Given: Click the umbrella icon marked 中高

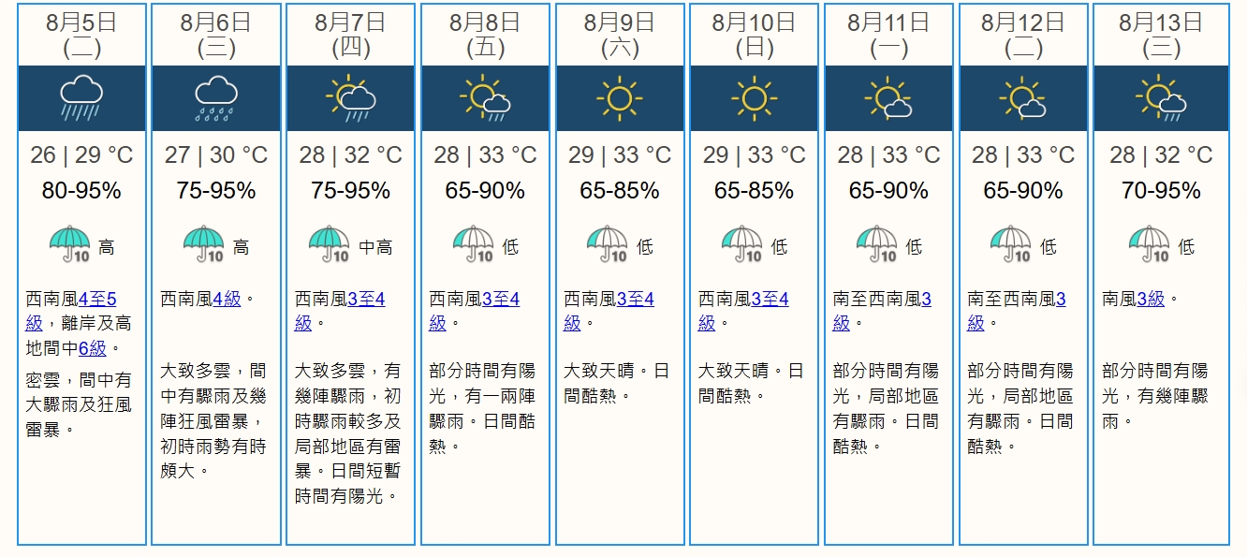Looking at the screenshot, I should click(x=329, y=245).
